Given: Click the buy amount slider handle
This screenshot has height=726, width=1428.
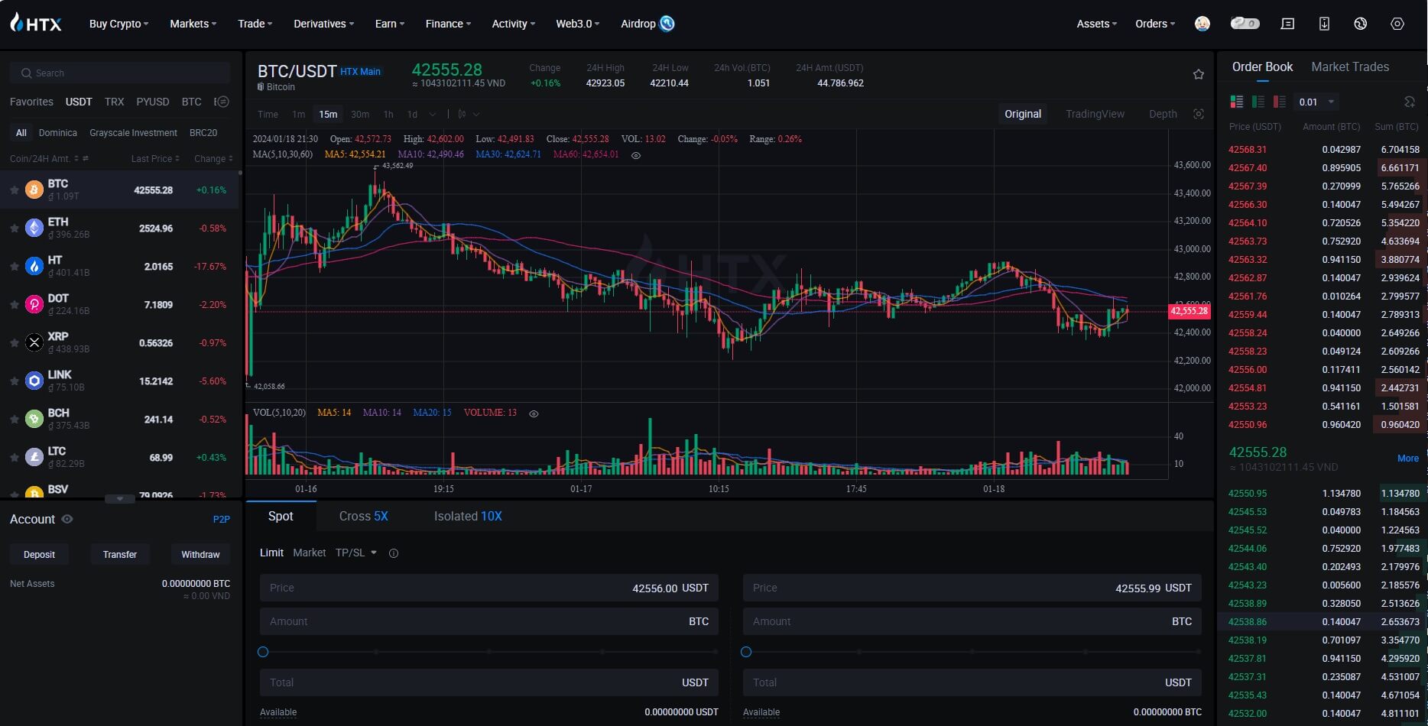Looking at the screenshot, I should coord(263,652).
